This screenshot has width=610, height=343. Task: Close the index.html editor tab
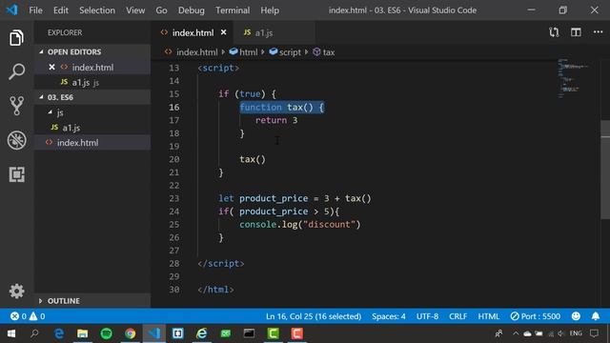(223, 32)
